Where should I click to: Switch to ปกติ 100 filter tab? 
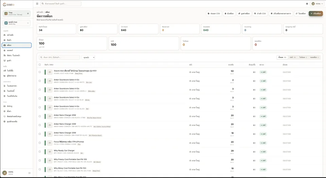click(293, 58)
